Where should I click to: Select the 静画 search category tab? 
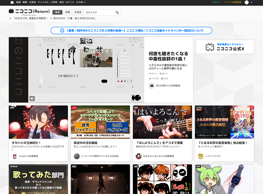point(68,12)
